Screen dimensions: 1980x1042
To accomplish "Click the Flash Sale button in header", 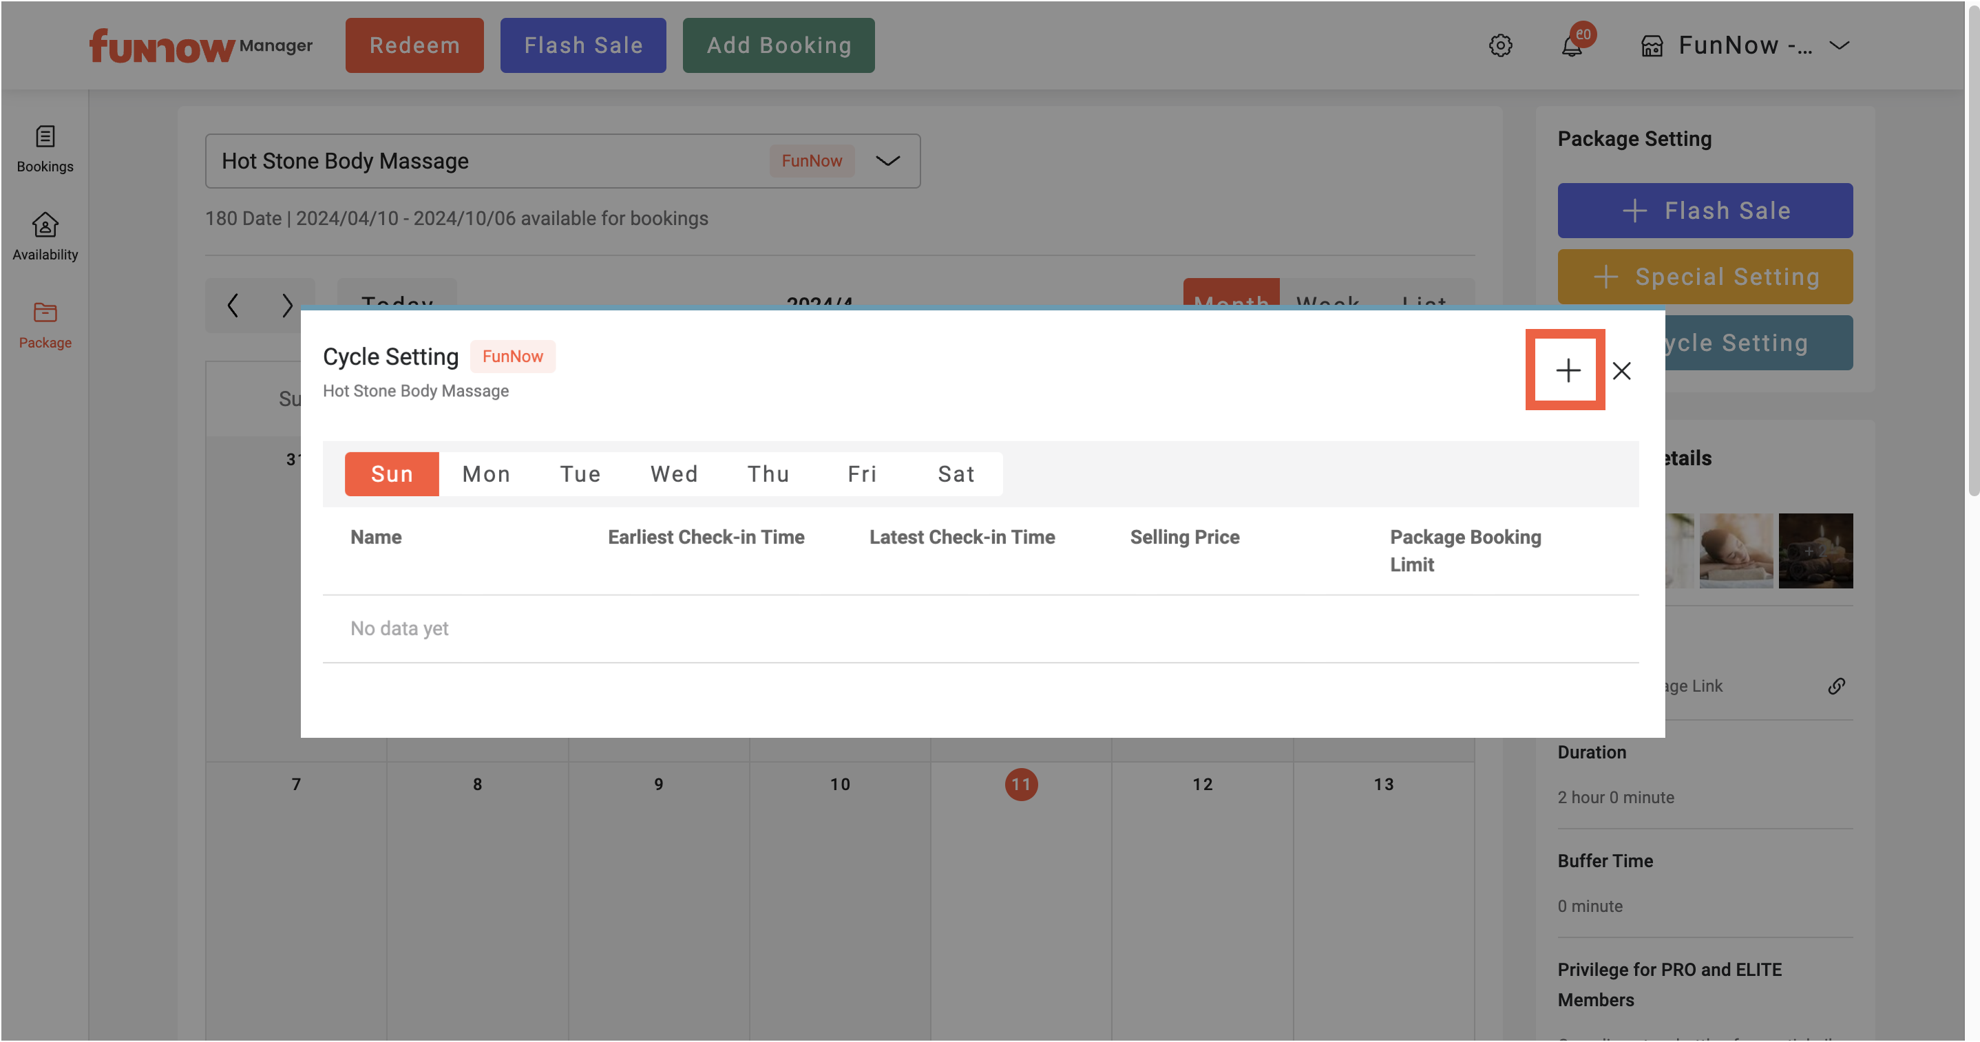I will pyautogui.click(x=583, y=45).
